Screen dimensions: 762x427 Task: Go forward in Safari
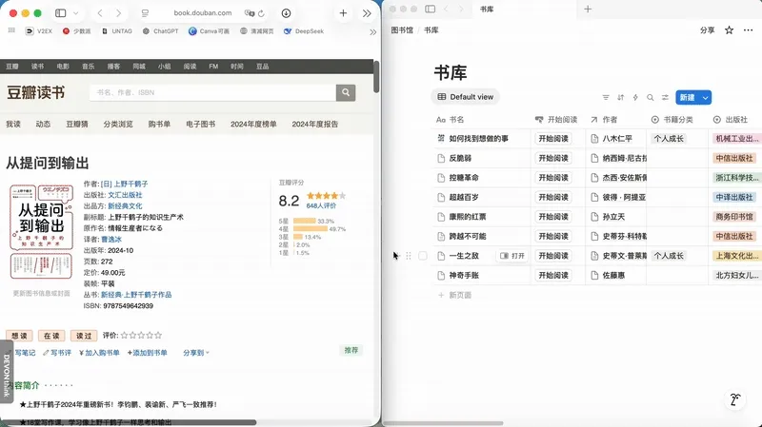(x=118, y=13)
